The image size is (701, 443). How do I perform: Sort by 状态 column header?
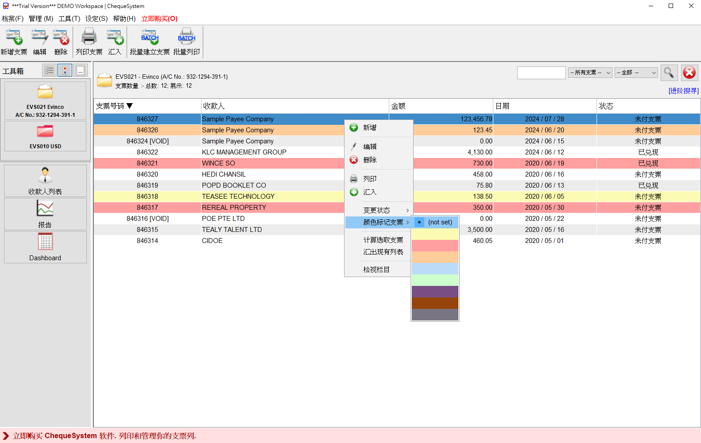pos(648,106)
